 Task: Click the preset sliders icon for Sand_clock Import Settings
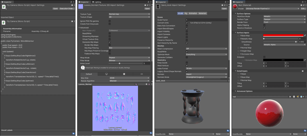pos(224,5)
